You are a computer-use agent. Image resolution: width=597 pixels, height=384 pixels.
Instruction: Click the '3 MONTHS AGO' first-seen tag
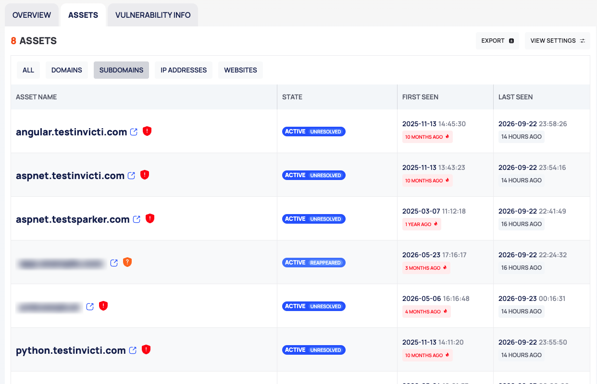(x=426, y=268)
